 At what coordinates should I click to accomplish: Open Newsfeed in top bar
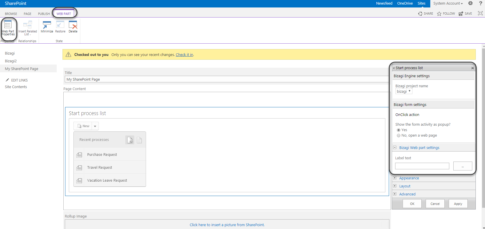(384, 3)
